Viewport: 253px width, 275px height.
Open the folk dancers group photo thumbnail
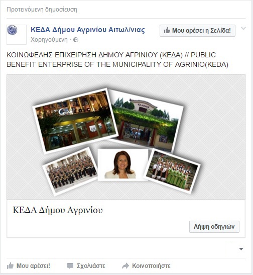172,171
